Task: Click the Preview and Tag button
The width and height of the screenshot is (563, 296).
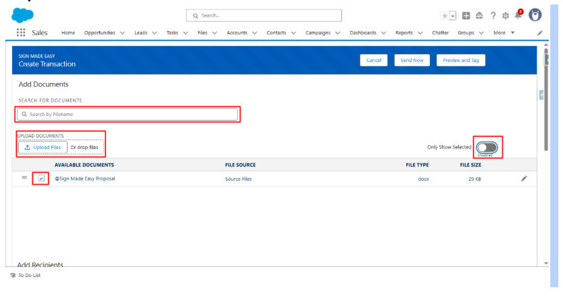Action: tap(461, 60)
